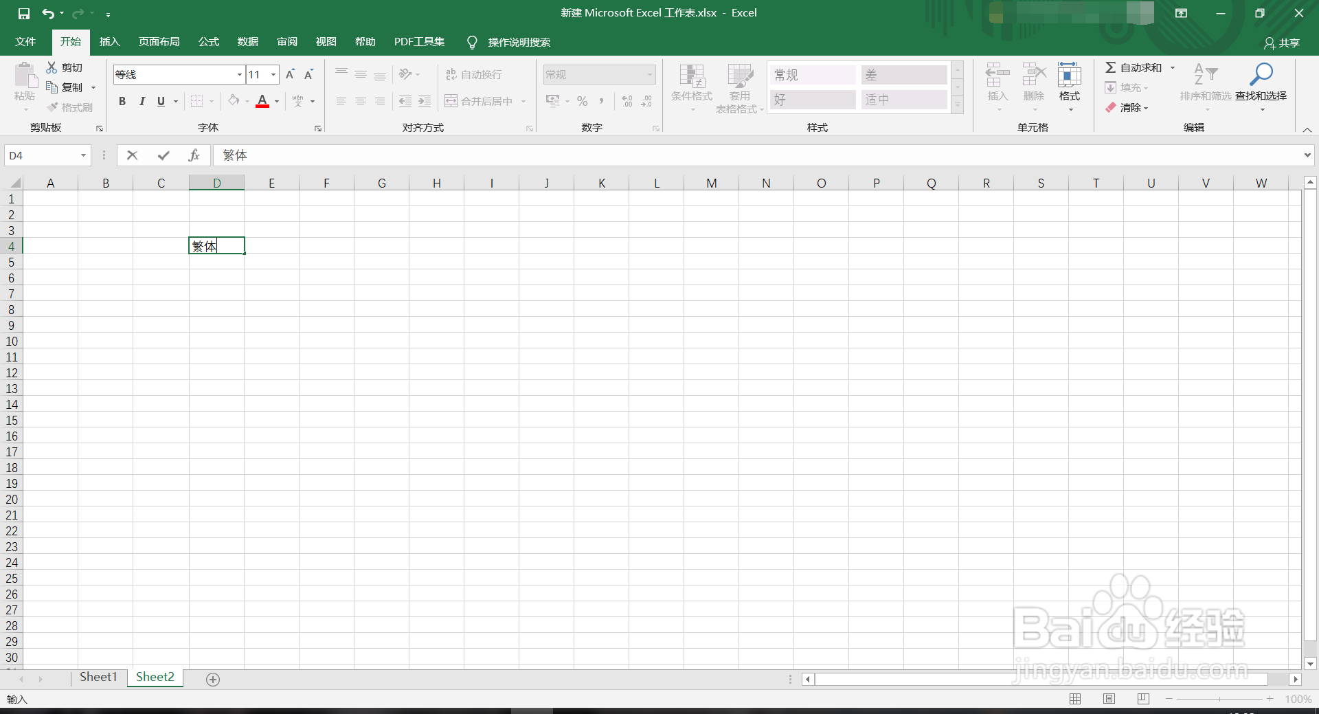
Task: Switch to Sheet1 tab
Action: [98, 677]
